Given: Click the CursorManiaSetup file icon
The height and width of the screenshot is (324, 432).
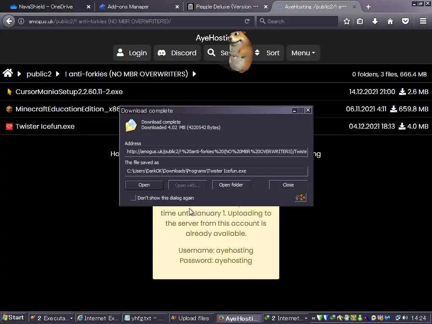Looking at the screenshot, I should [9, 92].
